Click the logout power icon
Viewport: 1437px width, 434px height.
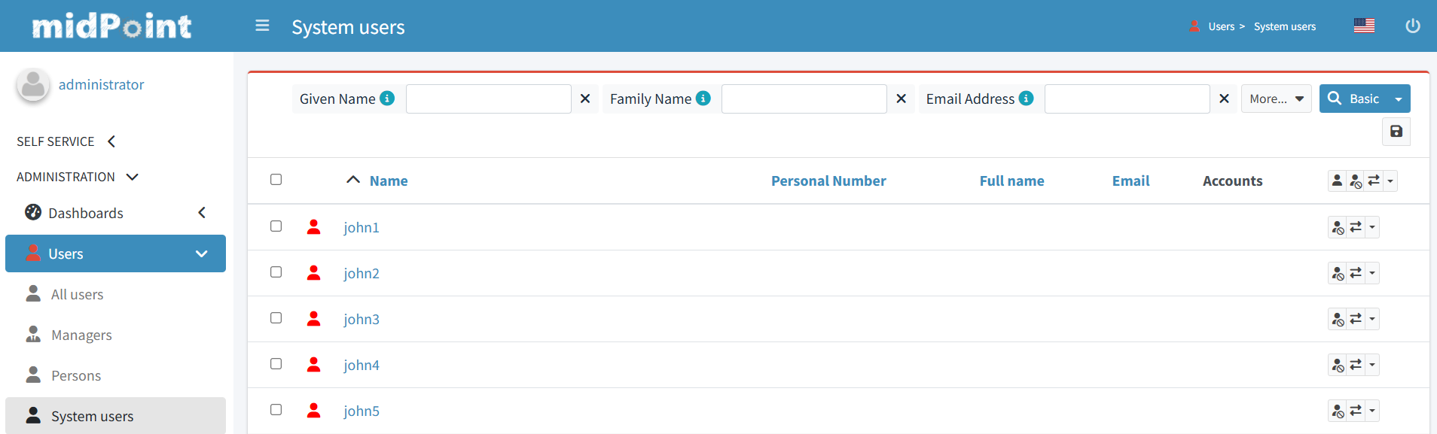point(1412,26)
